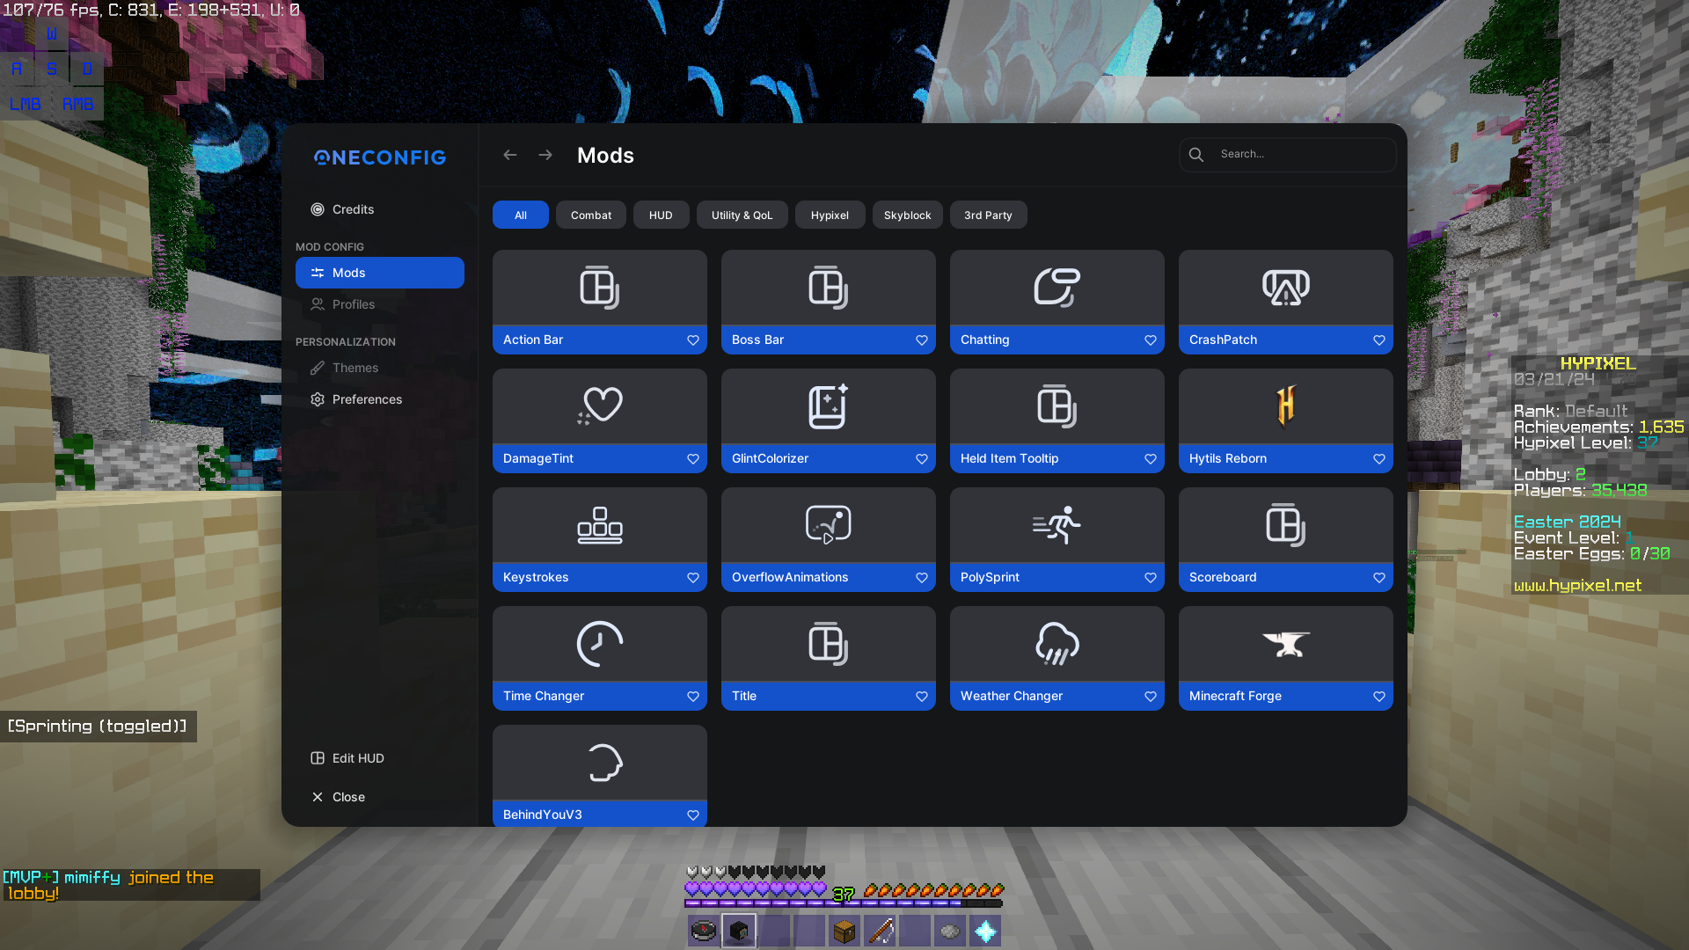The width and height of the screenshot is (1689, 950).
Task: Favorite the Boss Bar mod
Action: [922, 340]
